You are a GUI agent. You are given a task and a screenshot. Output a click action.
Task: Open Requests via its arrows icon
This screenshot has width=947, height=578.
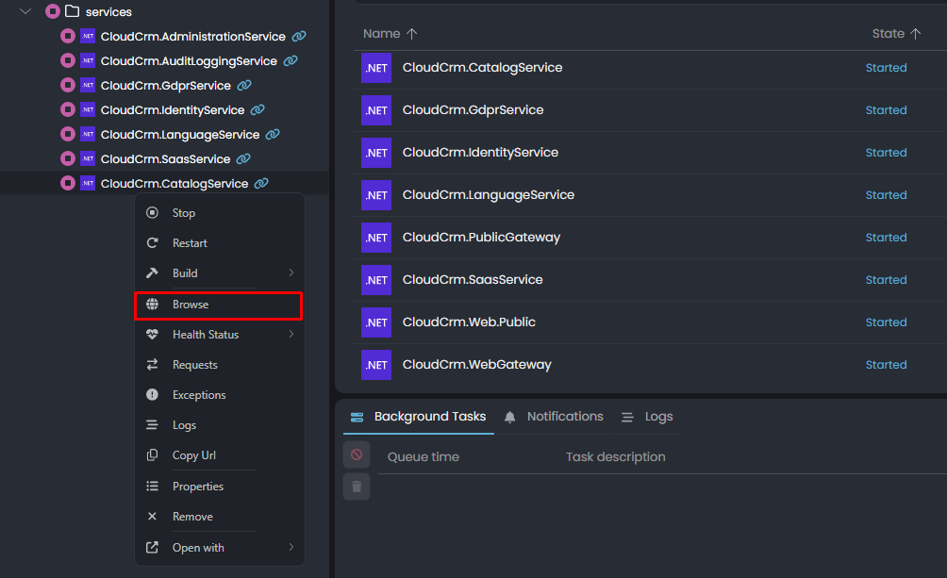153,364
